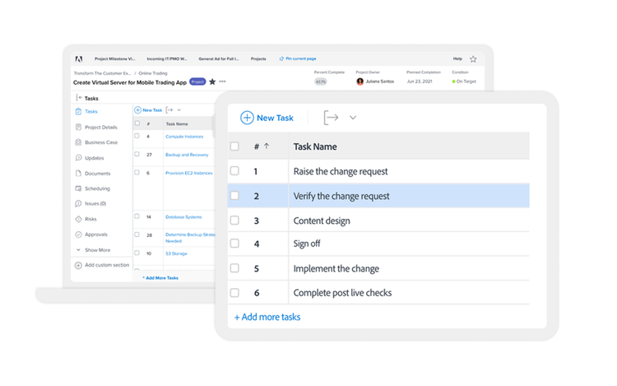
Task: Click the Add custom section plus icon
Action: point(79,265)
